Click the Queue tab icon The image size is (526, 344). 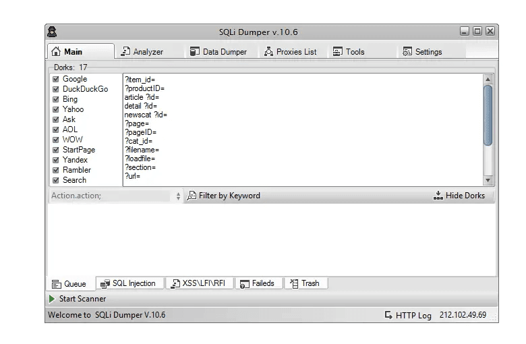coord(57,284)
